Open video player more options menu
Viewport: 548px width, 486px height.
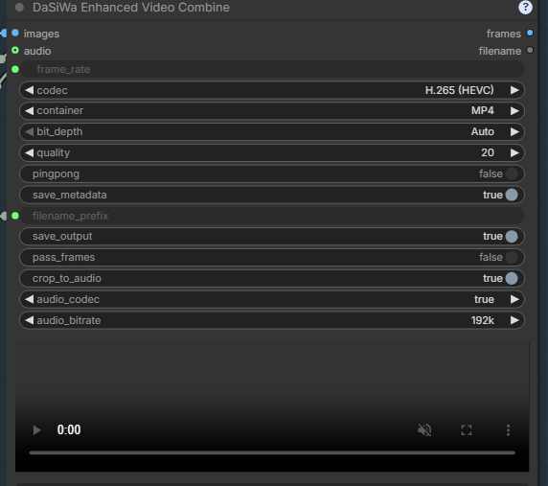tap(508, 430)
